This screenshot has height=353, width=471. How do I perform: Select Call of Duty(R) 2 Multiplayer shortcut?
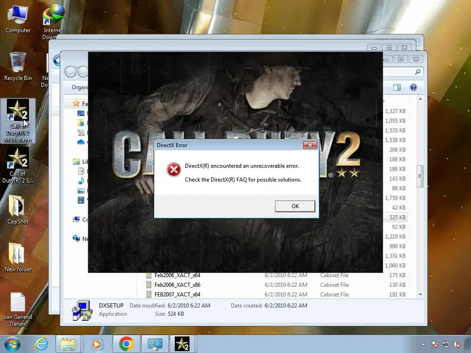pos(18,121)
